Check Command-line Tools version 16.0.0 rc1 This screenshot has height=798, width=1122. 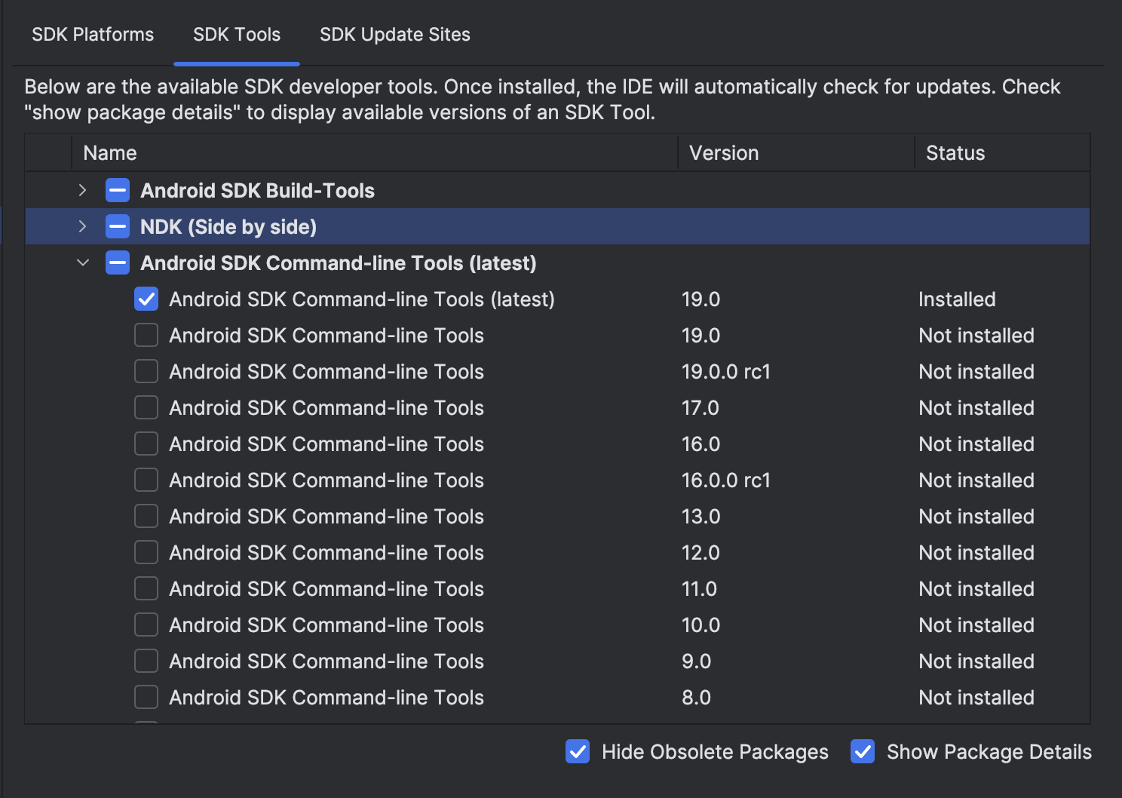(146, 480)
